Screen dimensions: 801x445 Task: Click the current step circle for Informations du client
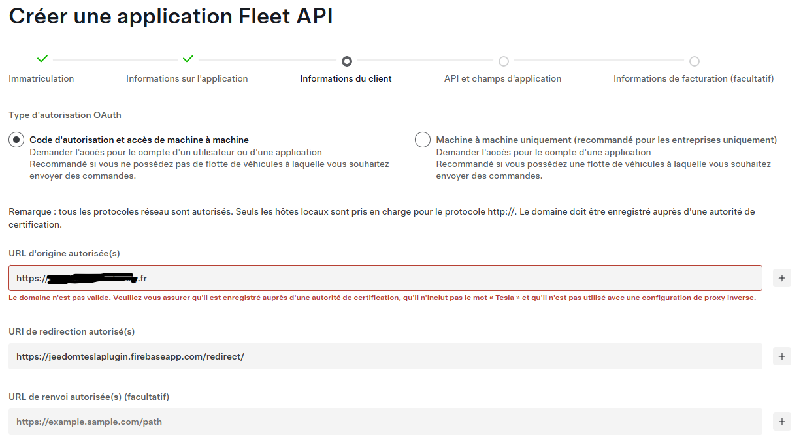[347, 61]
